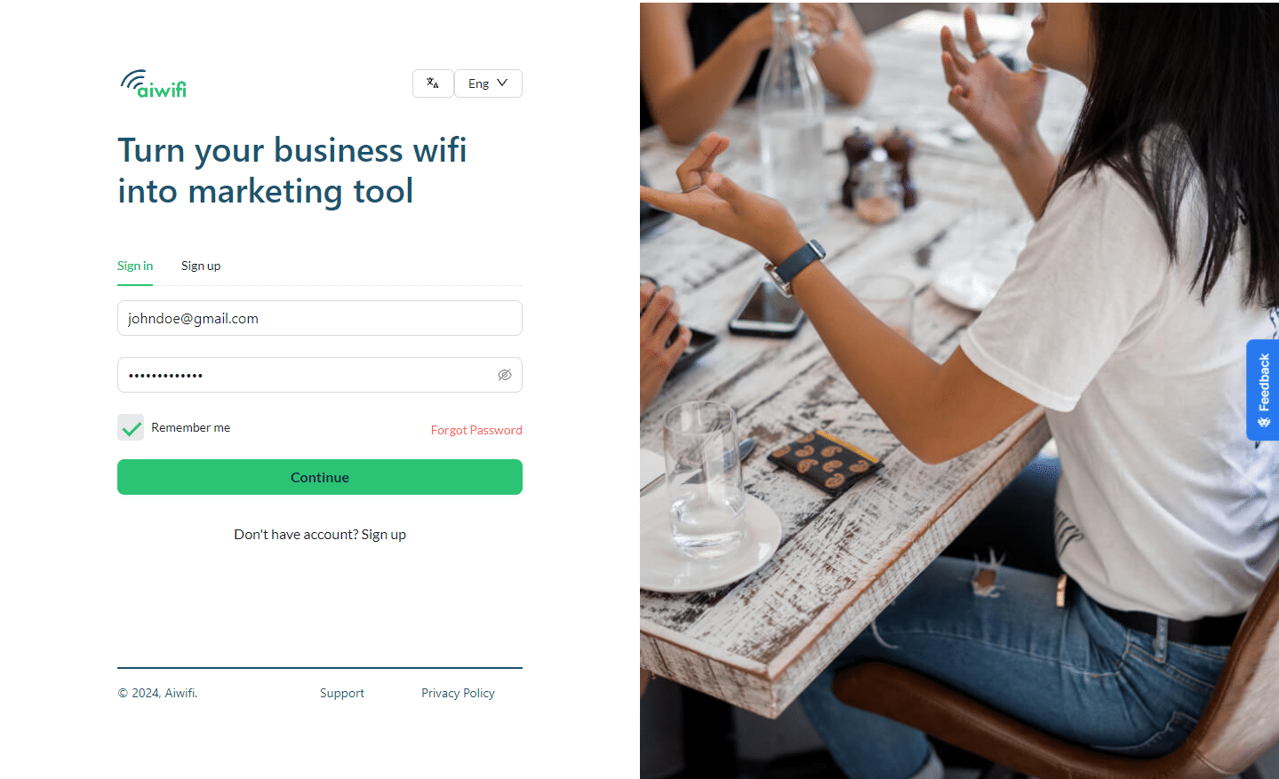Open the Privacy Policy link

458,693
